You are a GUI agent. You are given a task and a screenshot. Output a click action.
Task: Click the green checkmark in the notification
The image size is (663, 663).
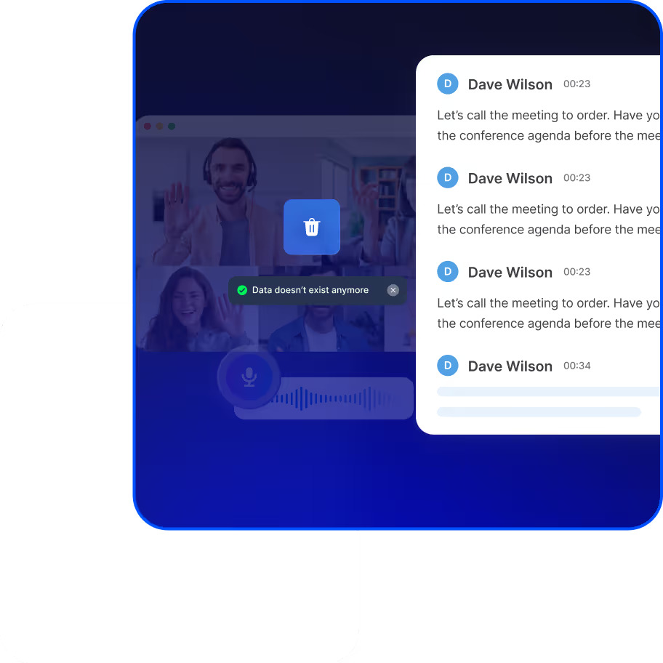coord(242,290)
